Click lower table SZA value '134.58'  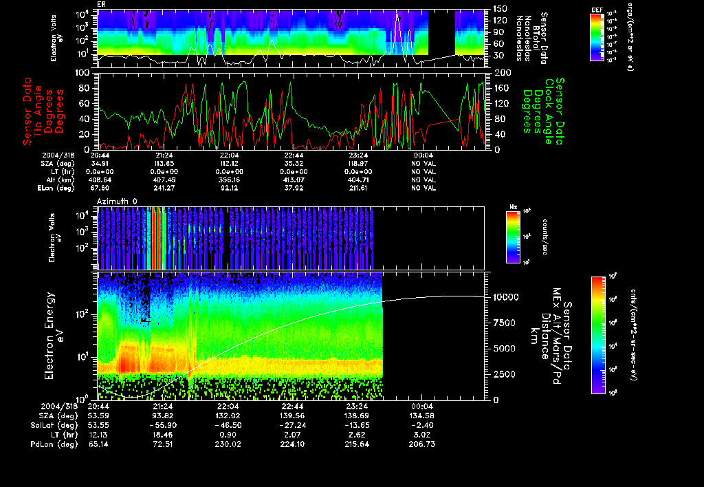[421, 416]
